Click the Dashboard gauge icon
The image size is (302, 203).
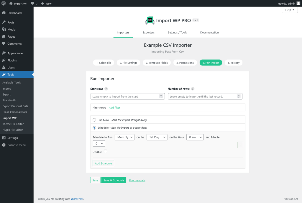click(x=4, y=13)
